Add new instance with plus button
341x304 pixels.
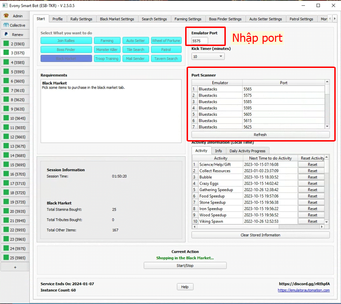pos(15,267)
